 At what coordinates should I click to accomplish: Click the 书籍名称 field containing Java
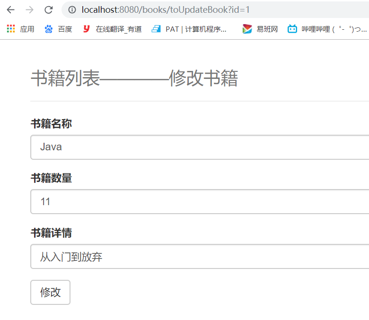point(200,147)
